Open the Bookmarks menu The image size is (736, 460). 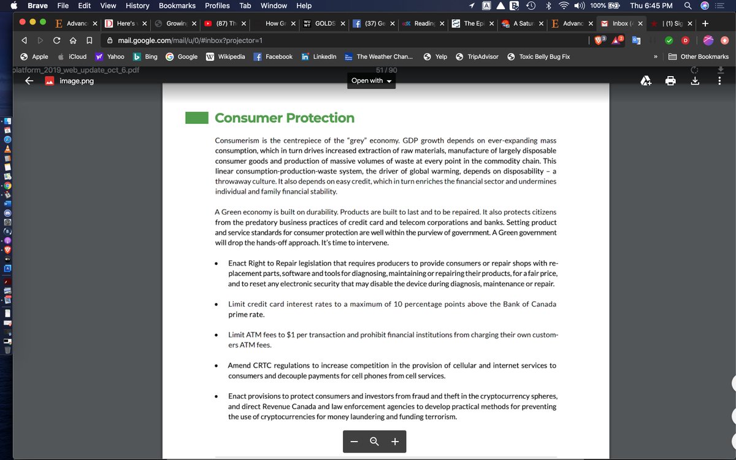pos(177,6)
